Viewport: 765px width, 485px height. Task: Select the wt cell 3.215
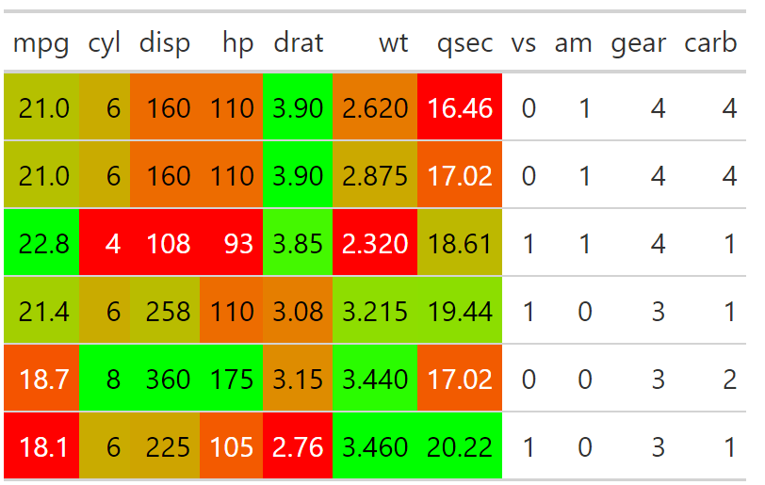click(375, 311)
